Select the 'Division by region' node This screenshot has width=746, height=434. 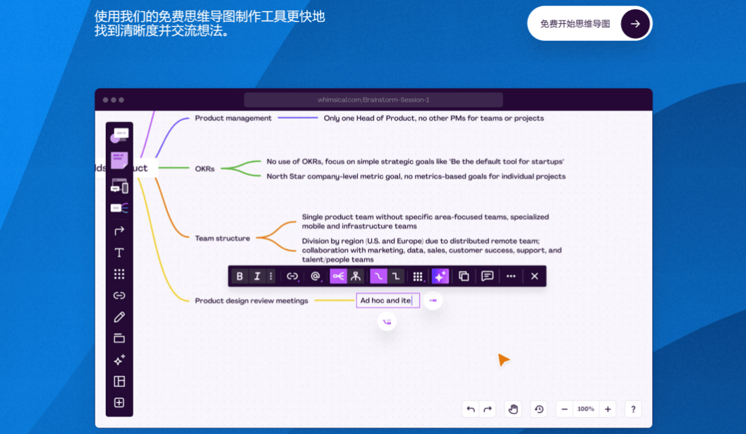pyautogui.click(x=431, y=250)
